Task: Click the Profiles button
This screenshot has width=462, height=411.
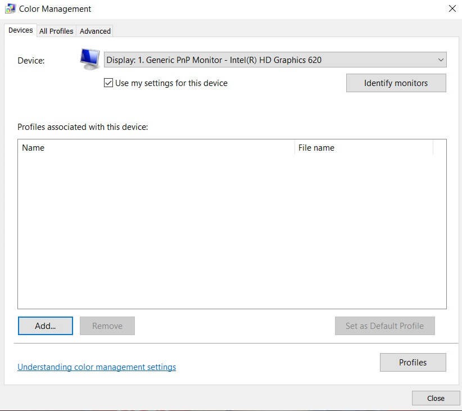Action: [413, 363]
